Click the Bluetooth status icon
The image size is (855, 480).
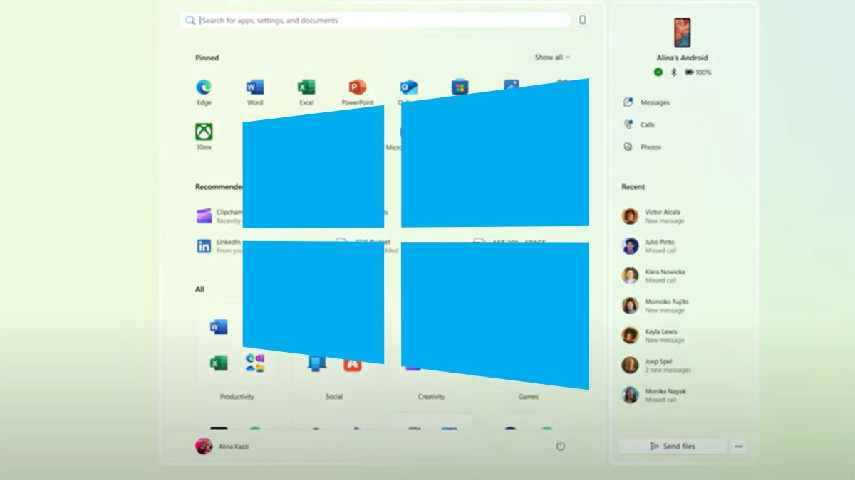click(x=675, y=72)
